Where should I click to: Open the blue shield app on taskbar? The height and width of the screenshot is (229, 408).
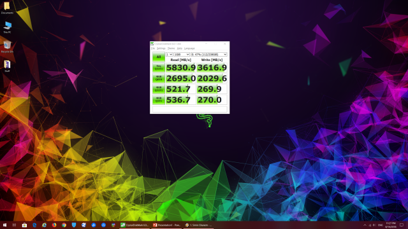coord(74,225)
